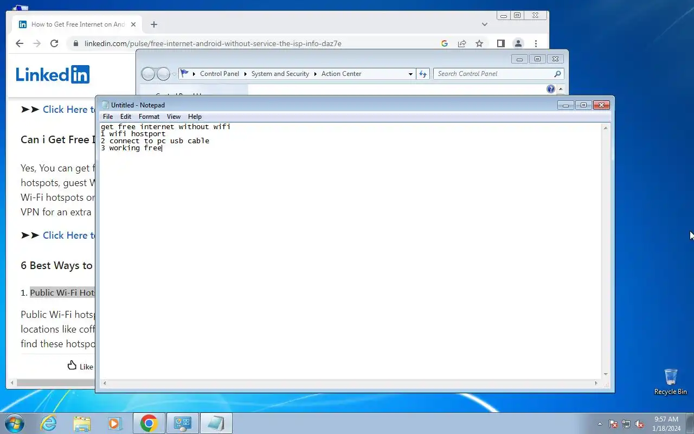Close the LinkedIn browser tab
Image resolution: width=694 pixels, height=434 pixels.
133,24
